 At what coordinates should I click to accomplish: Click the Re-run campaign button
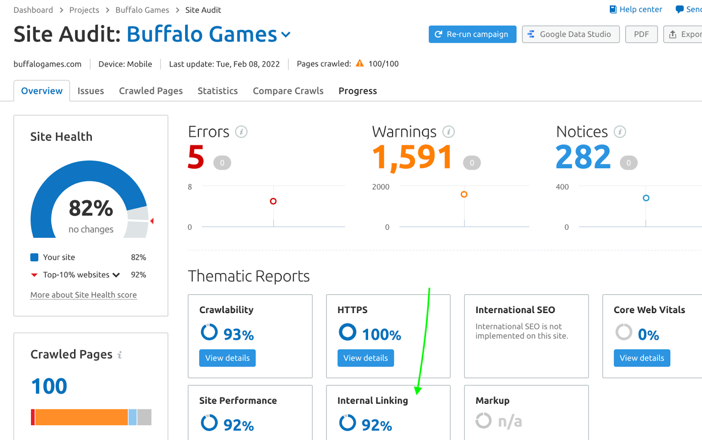click(473, 34)
